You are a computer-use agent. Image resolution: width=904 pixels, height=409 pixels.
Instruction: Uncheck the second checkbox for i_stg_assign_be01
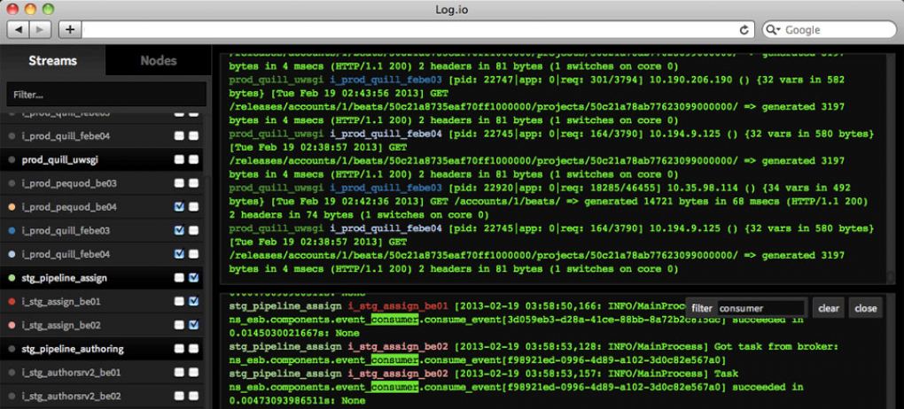pyautogui.click(x=193, y=302)
